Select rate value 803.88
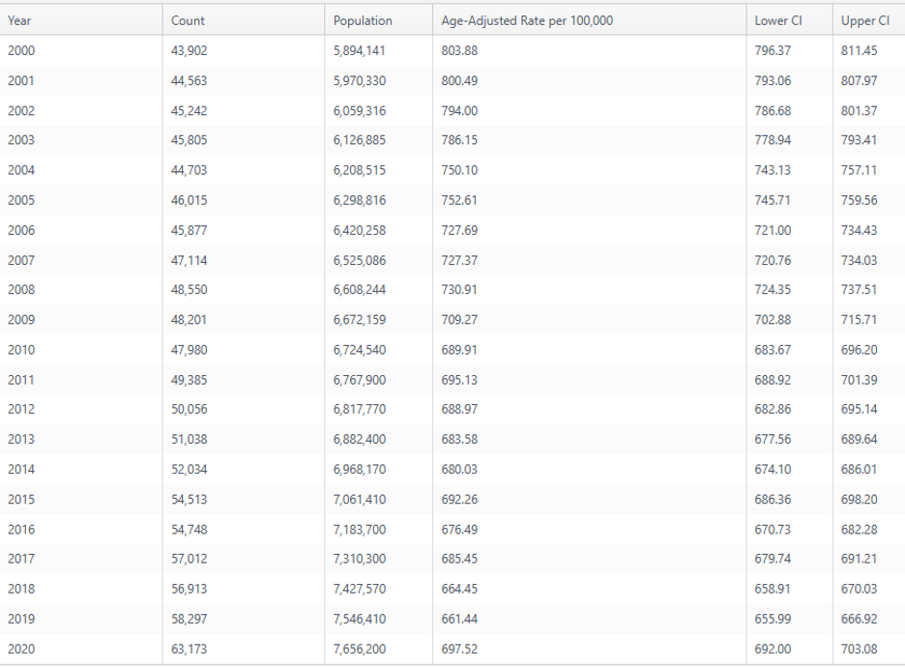Image resolution: width=905 pixels, height=667 pixels. [x=459, y=51]
